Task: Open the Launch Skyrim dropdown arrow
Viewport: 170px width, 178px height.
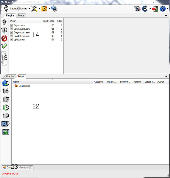Action: click(x=29, y=9)
